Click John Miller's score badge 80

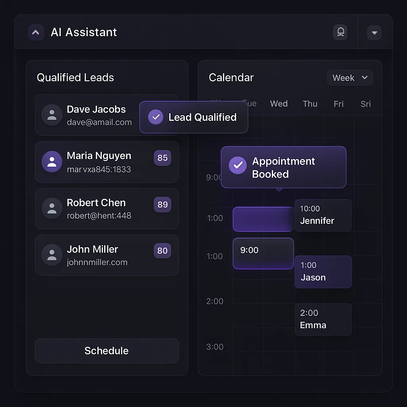[x=162, y=251]
